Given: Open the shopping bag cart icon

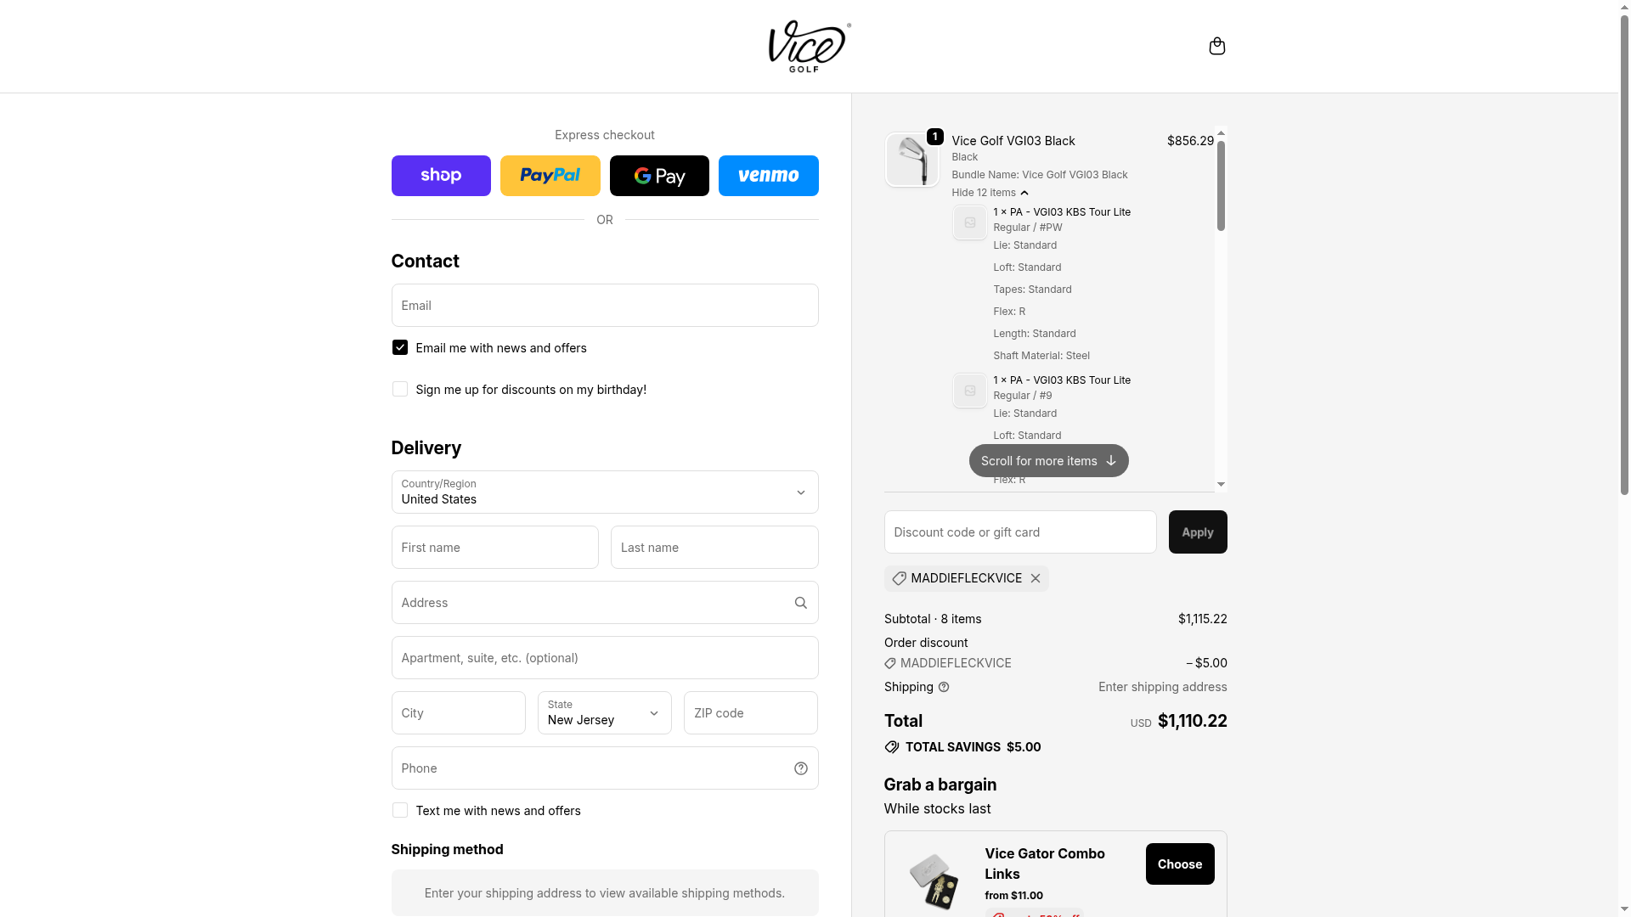Looking at the screenshot, I should point(1216,46).
